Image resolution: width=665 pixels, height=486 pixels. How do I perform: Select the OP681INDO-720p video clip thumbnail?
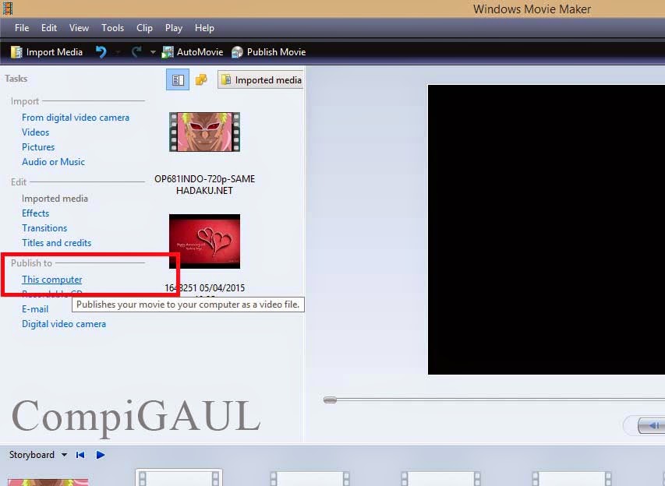point(204,132)
